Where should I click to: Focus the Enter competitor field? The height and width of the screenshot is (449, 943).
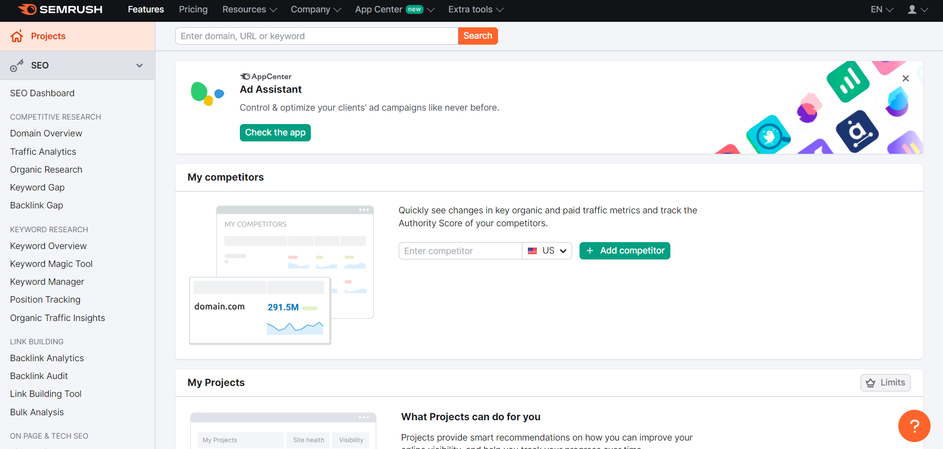point(460,251)
